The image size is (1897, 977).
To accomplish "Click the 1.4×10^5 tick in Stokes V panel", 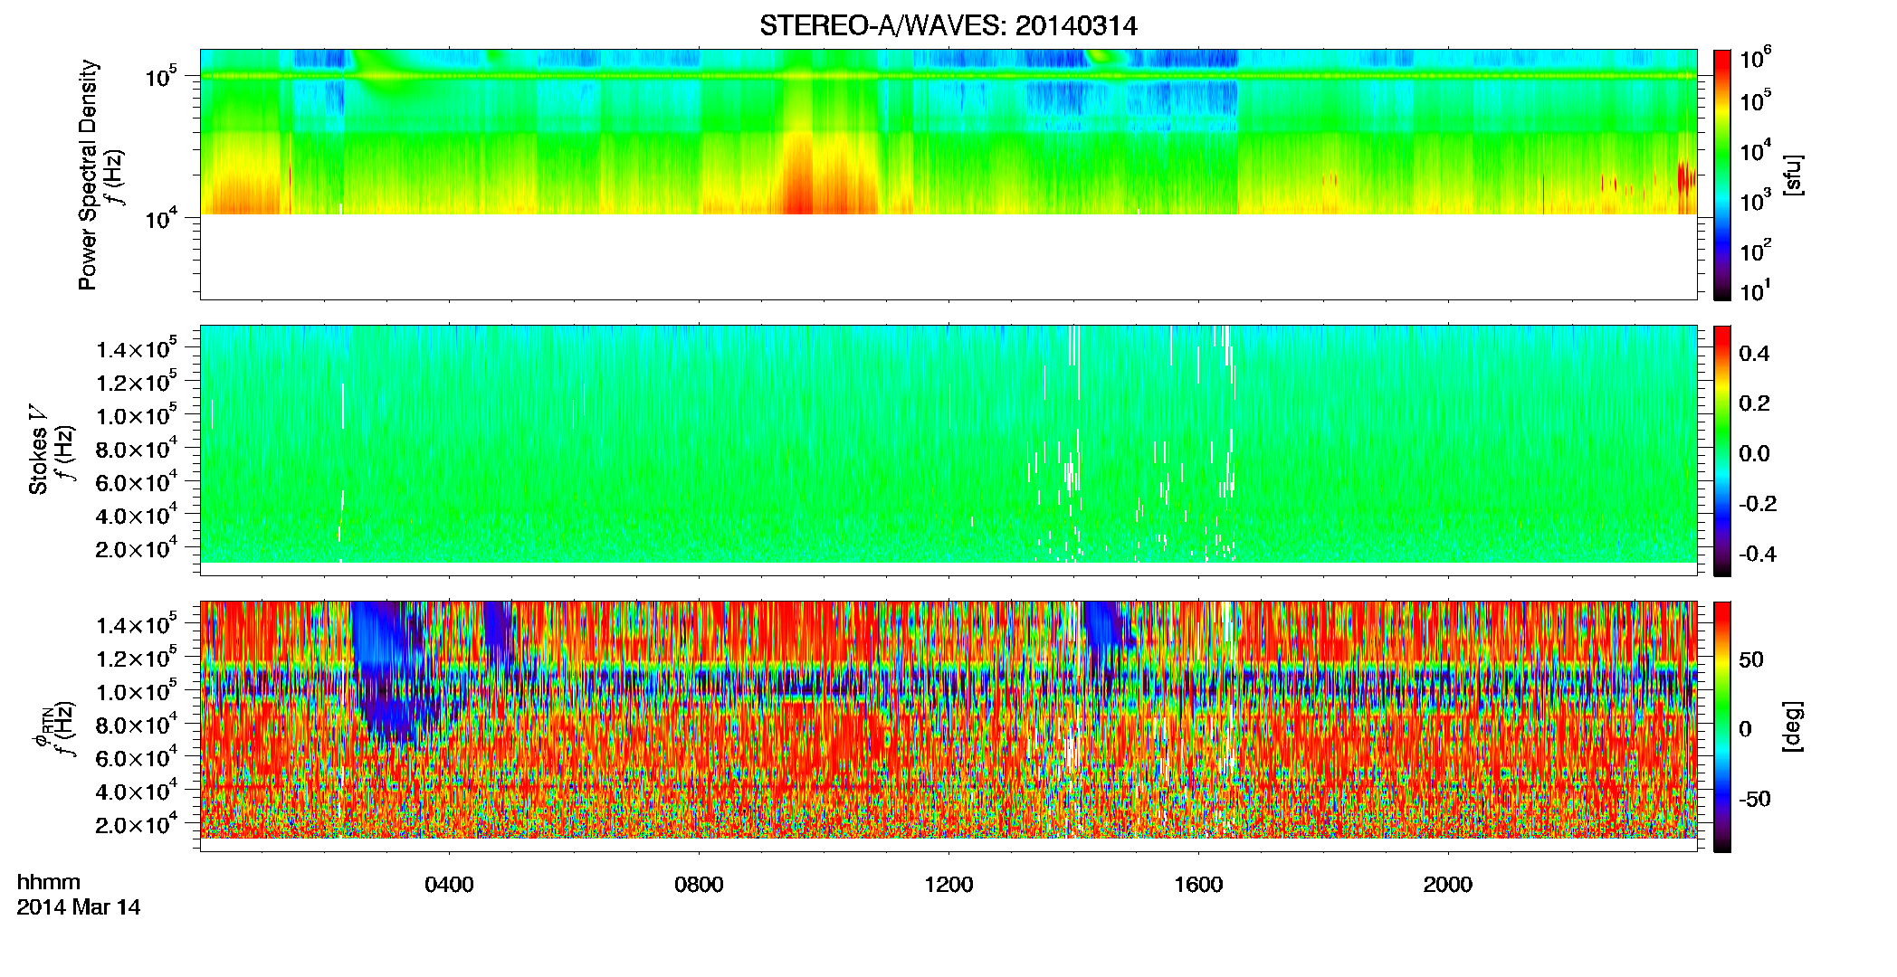I will click(x=137, y=348).
